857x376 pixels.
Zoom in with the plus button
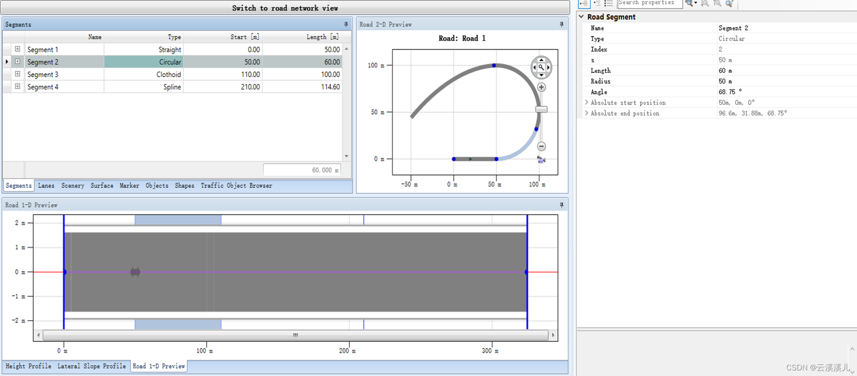pyautogui.click(x=541, y=87)
